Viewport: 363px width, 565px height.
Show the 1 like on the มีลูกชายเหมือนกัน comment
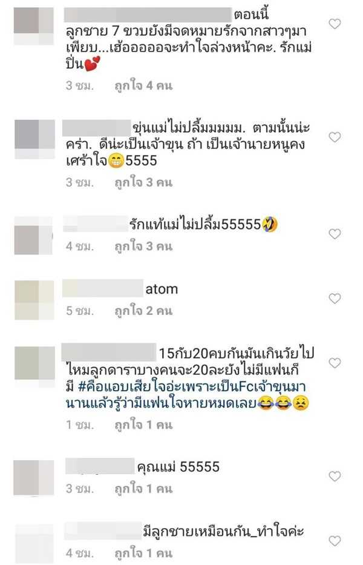point(143,553)
